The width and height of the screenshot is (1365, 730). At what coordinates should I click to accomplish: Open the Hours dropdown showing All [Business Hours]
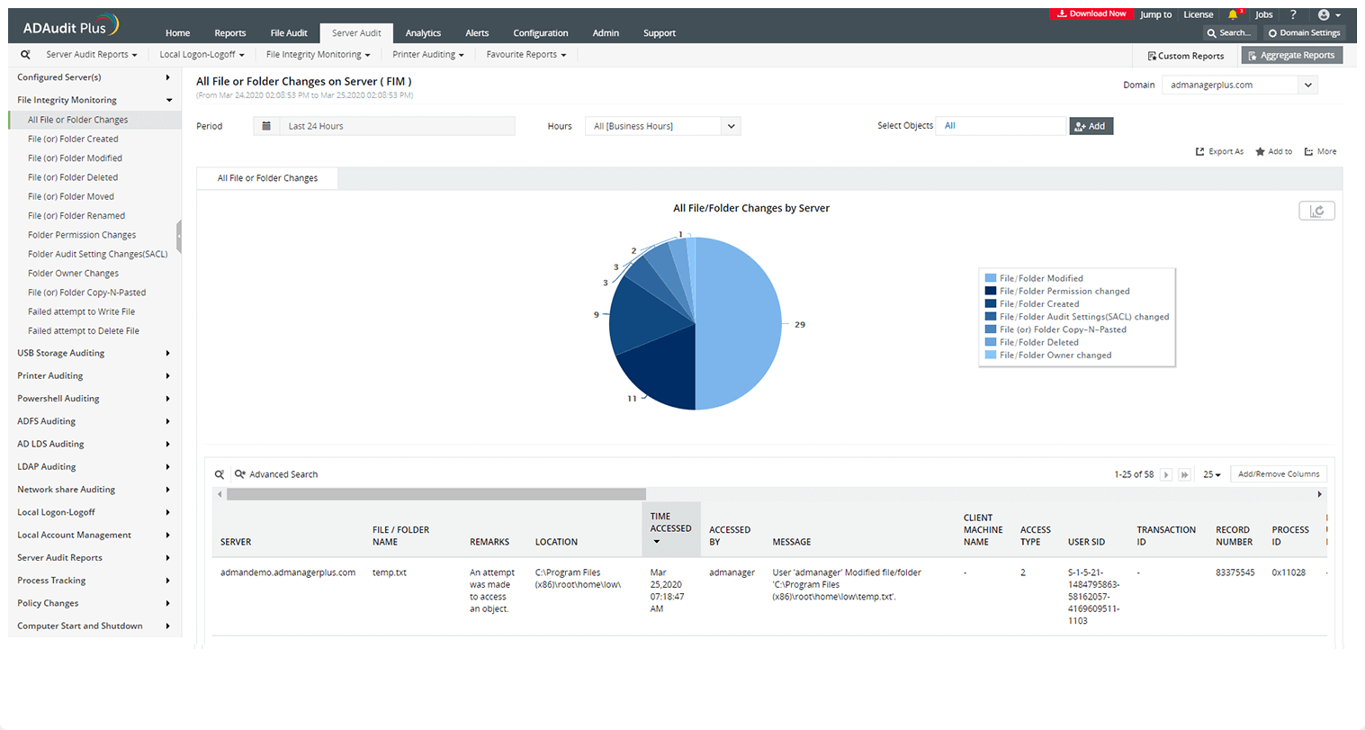(x=662, y=126)
